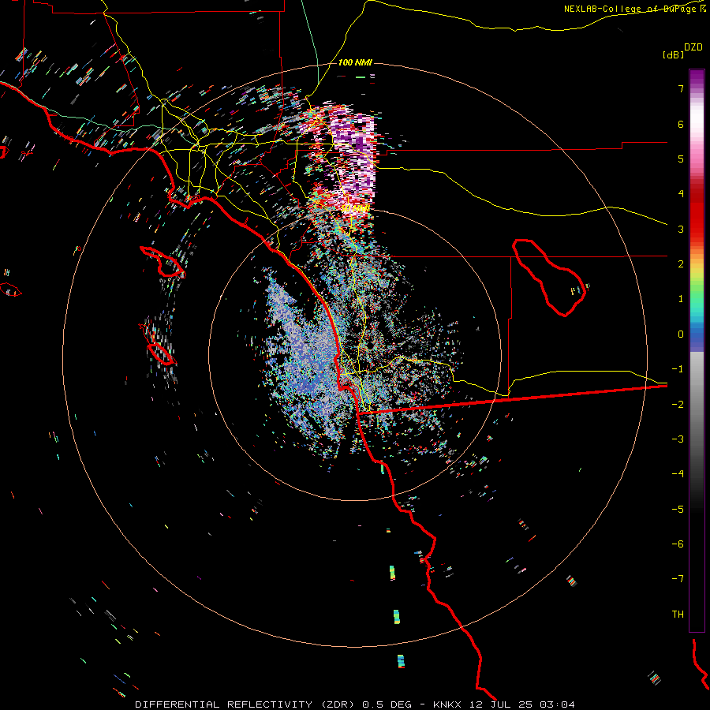Click the positive 7 value on the dB scale

pos(681,88)
